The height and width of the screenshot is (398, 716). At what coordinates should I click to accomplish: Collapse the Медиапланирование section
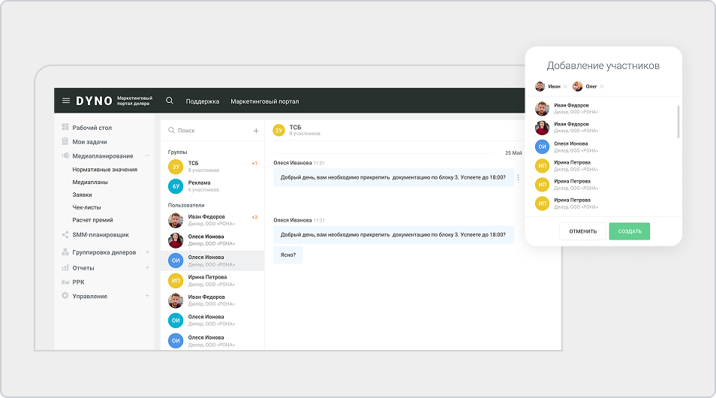[147, 155]
